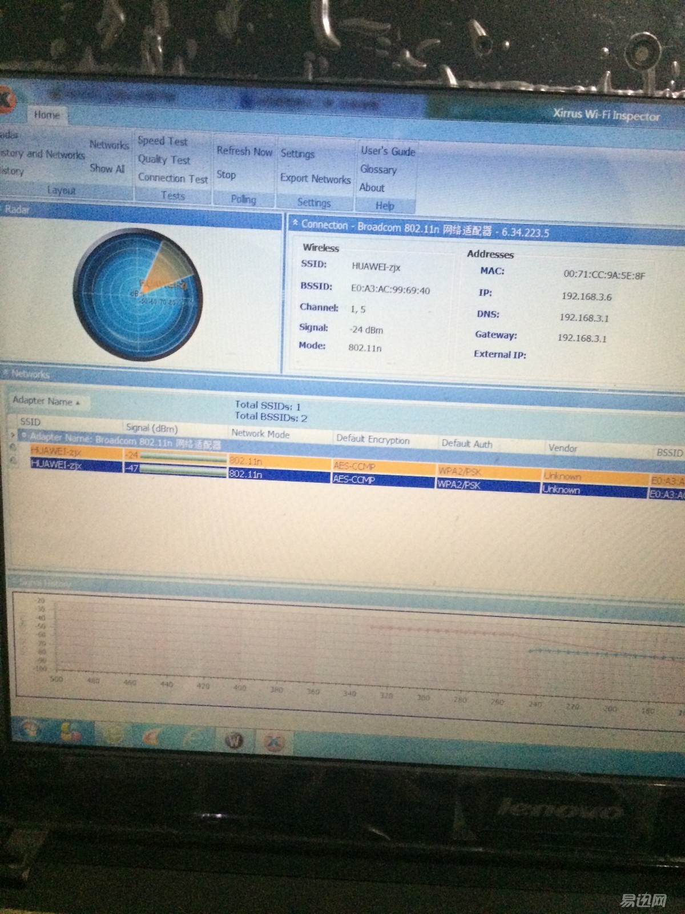Click the -24 signal strength bar
Image resolution: width=685 pixels, height=914 pixels.
click(x=183, y=457)
